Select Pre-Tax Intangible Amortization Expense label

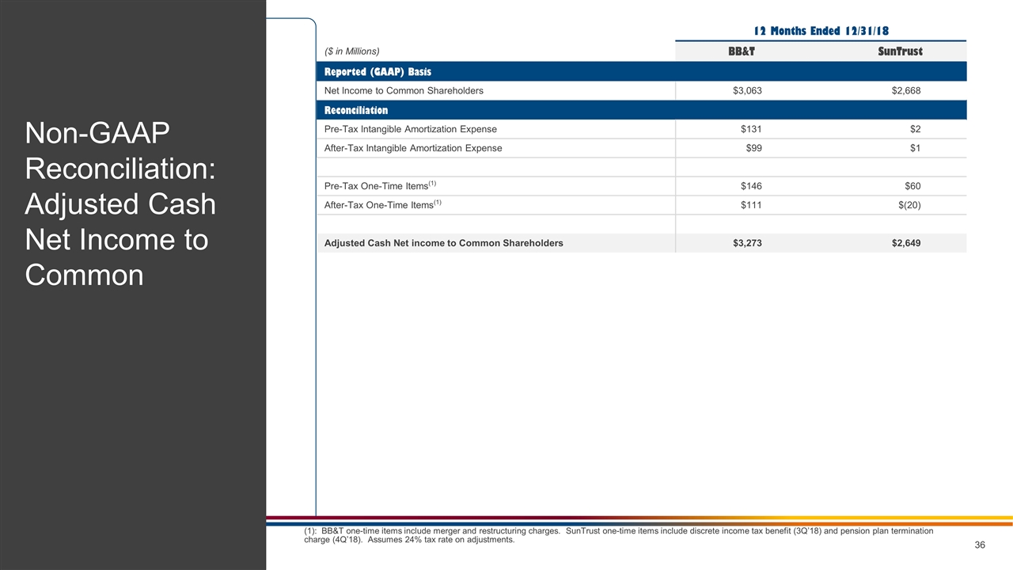pyautogui.click(x=411, y=129)
